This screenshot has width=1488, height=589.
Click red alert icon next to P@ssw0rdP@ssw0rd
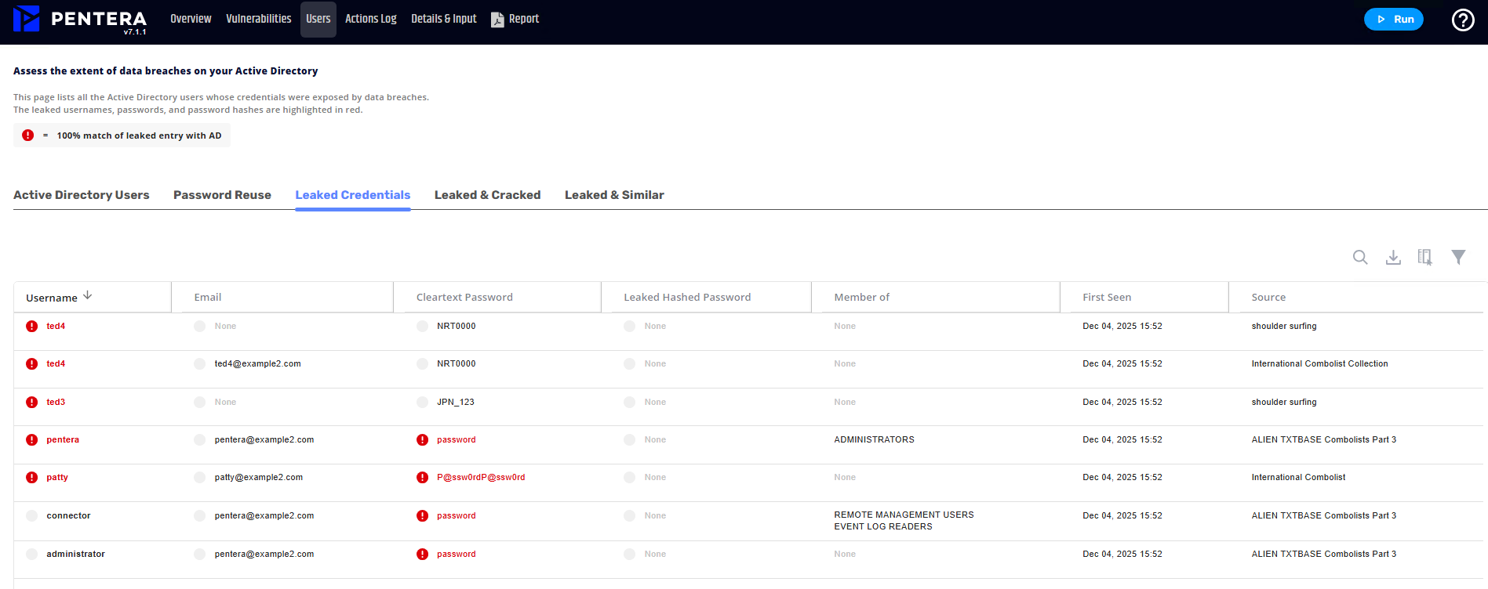tap(422, 478)
